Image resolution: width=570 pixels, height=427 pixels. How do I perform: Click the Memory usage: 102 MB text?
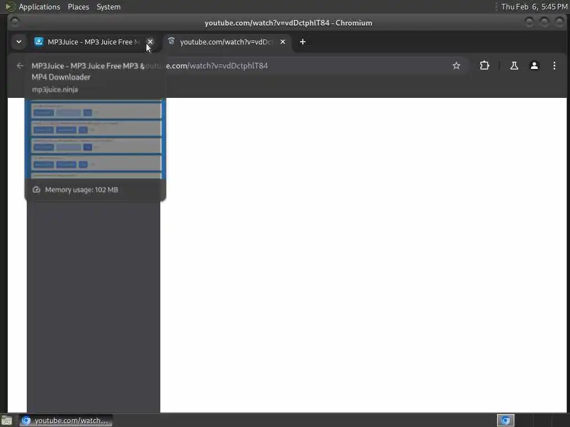pyautogui.click(x=81, y=190)
